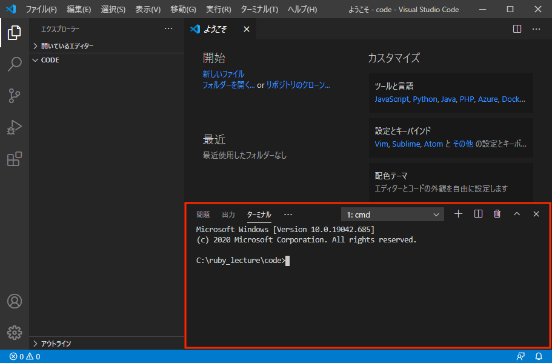Open the Run and Debug view icon

point(15,127)
